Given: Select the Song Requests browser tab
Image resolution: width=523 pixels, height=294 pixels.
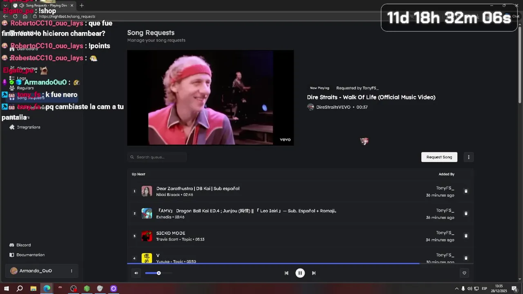Looking at the screenshot, I should tap(43, 5).
